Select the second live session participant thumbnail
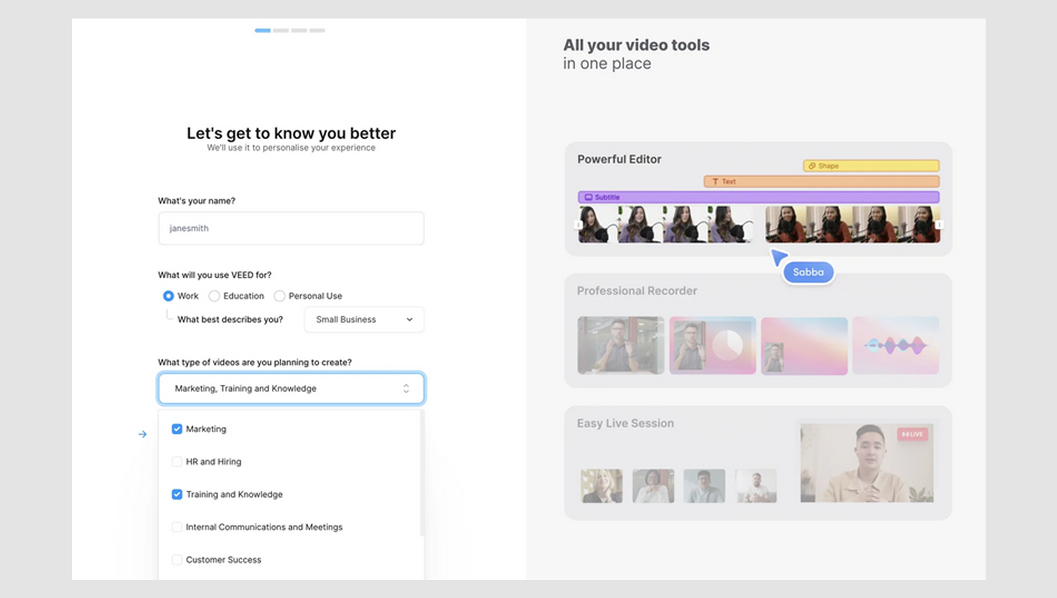This screenshot has height=598, width=1057. (x=654, y=485)
